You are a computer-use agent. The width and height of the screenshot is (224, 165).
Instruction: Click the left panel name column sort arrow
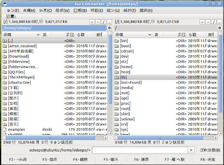pyautogui.click(x=38, y=35)
